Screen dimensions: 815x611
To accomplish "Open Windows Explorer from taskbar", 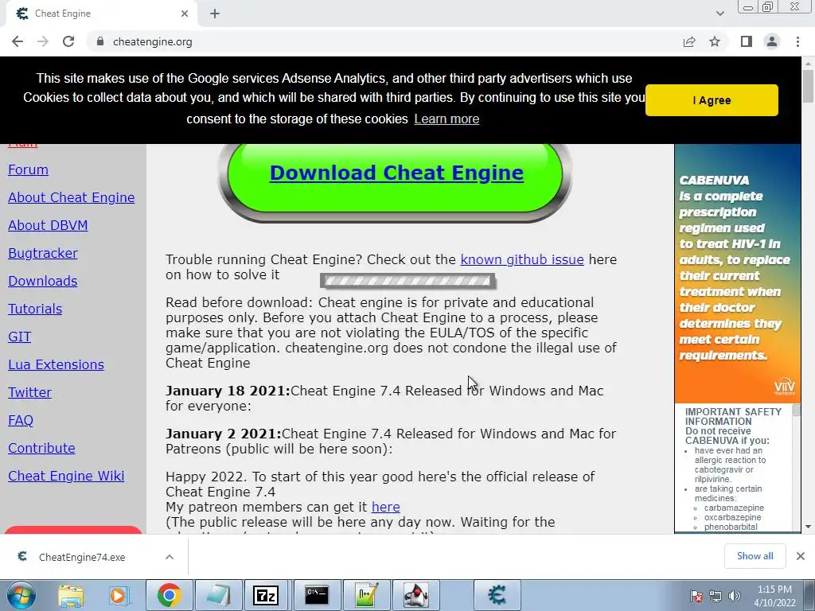I will tap(71, 595).
